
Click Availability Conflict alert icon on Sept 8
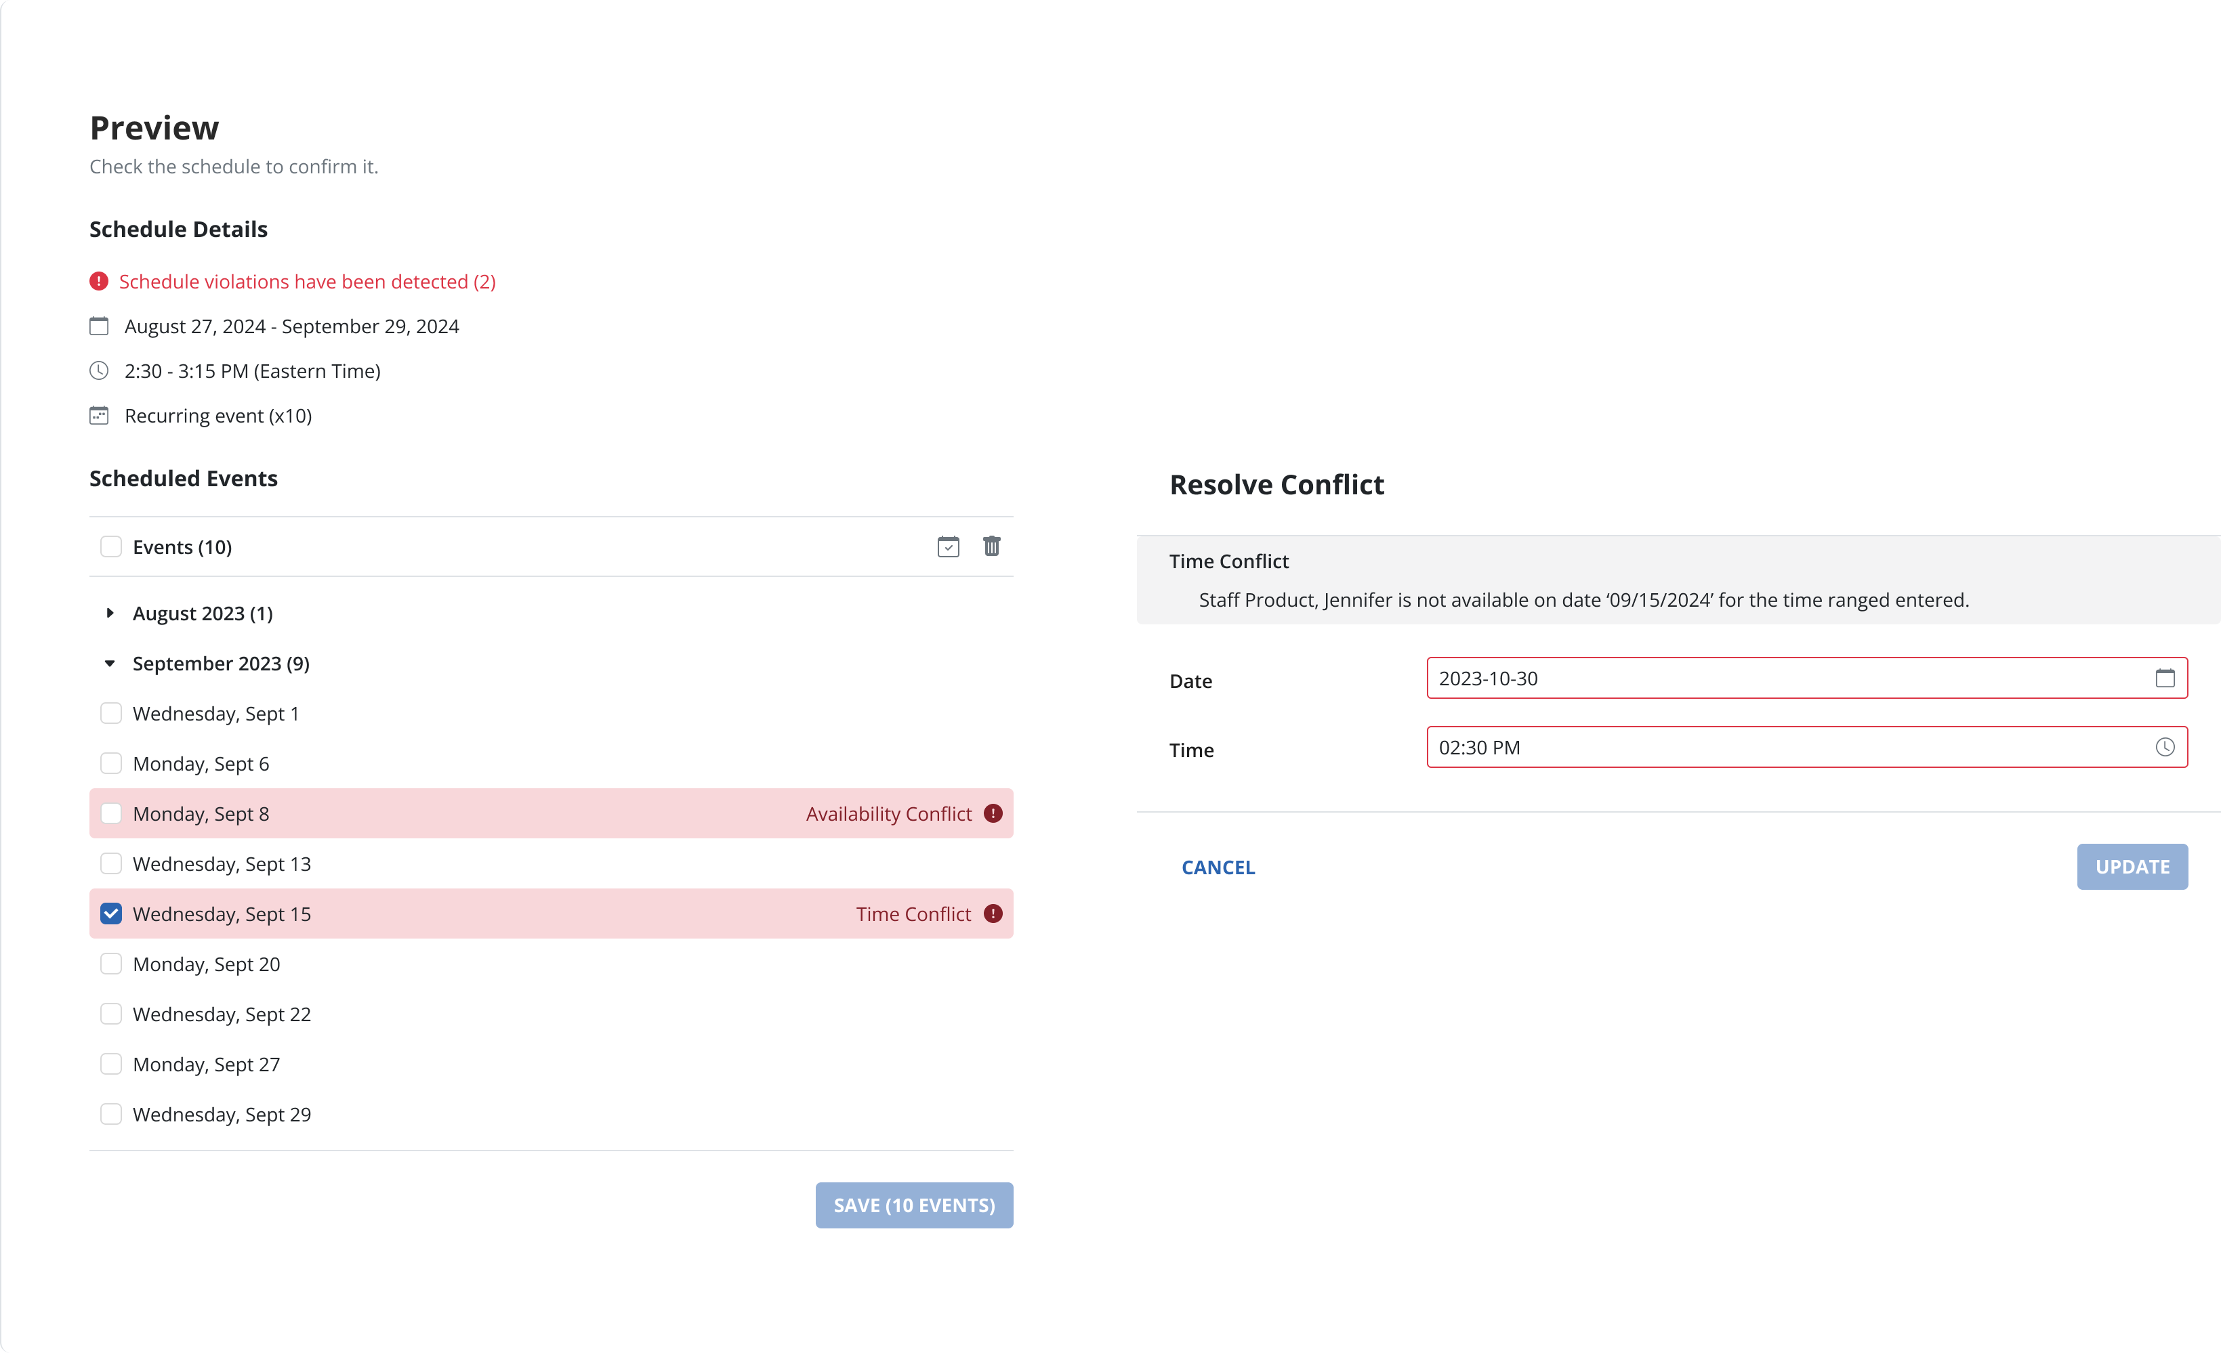pos(993,813)
